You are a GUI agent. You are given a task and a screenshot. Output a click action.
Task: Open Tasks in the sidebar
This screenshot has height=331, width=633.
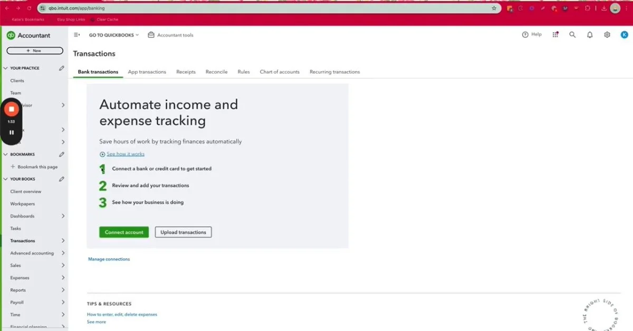click(x=16, y=229)
